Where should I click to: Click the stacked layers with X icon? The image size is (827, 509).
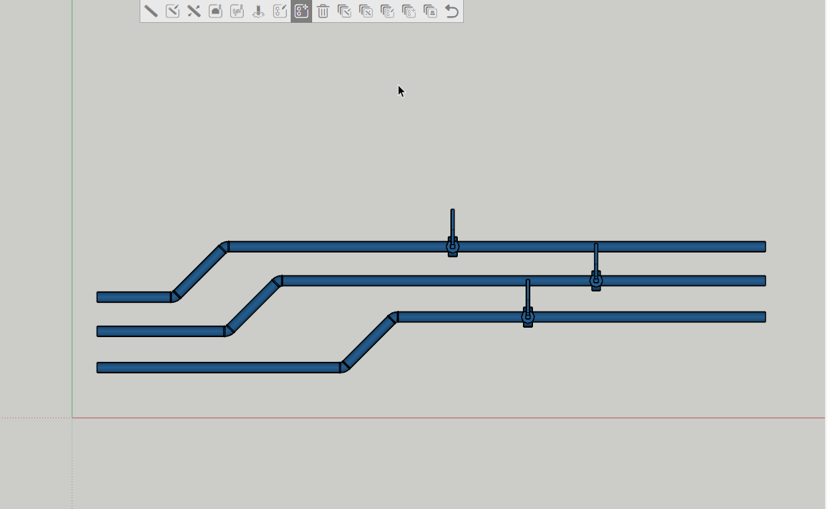click(366, 11)
